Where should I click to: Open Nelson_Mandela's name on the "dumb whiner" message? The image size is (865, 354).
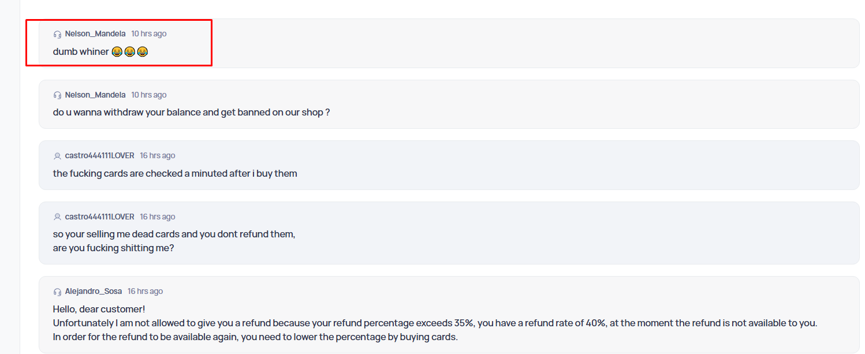(x=95, y=34)
